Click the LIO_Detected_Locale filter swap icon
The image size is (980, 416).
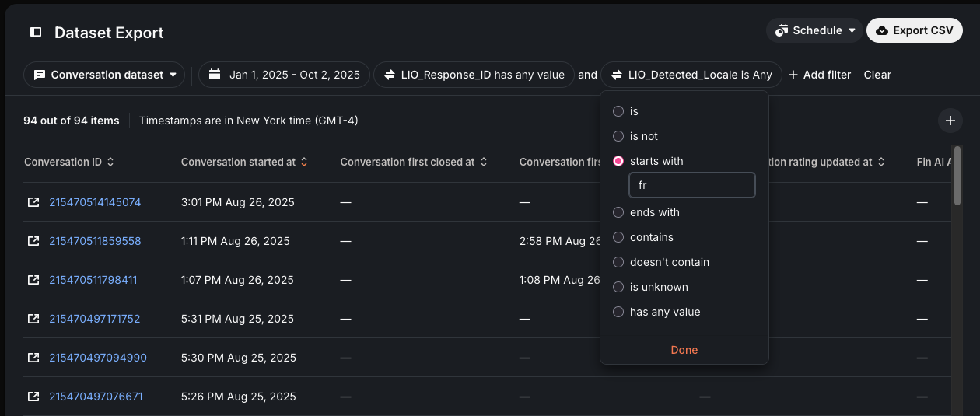617,75
